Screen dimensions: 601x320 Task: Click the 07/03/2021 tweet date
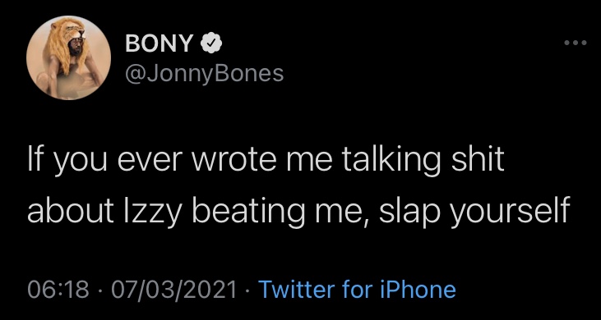(x=173, y=290)
